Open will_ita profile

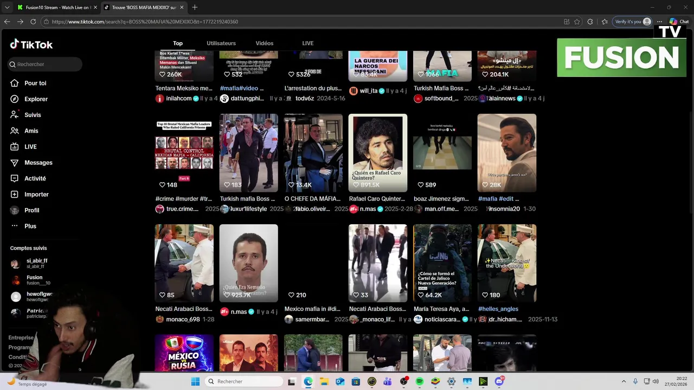(369, 91)
